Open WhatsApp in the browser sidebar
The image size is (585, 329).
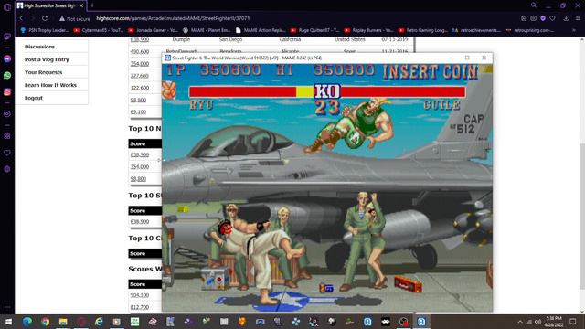tap(7, 75)
